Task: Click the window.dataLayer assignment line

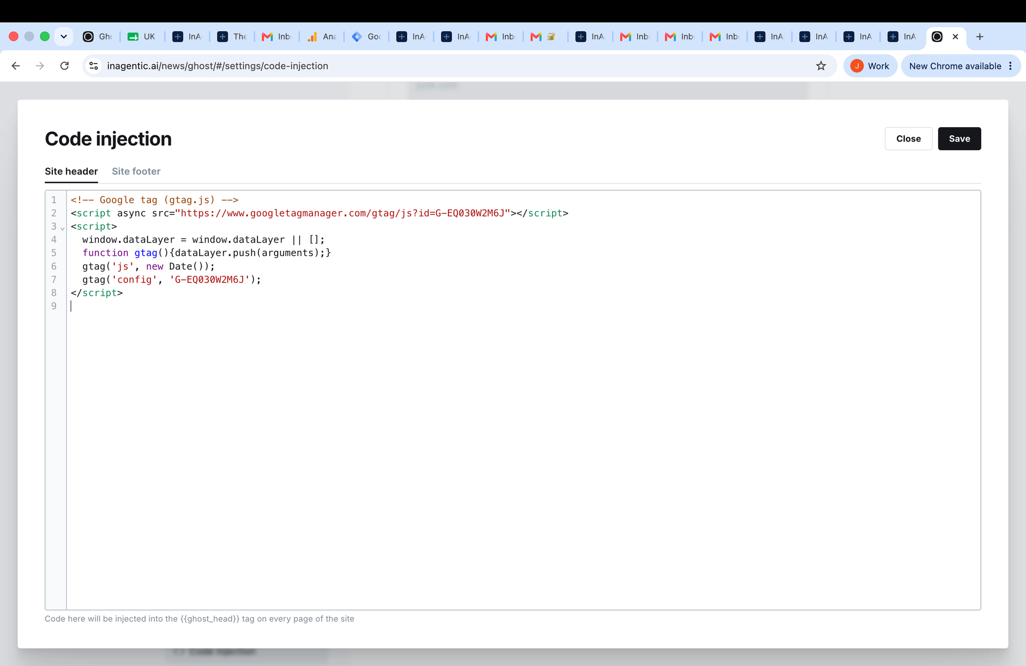Action: click(203, 240)
